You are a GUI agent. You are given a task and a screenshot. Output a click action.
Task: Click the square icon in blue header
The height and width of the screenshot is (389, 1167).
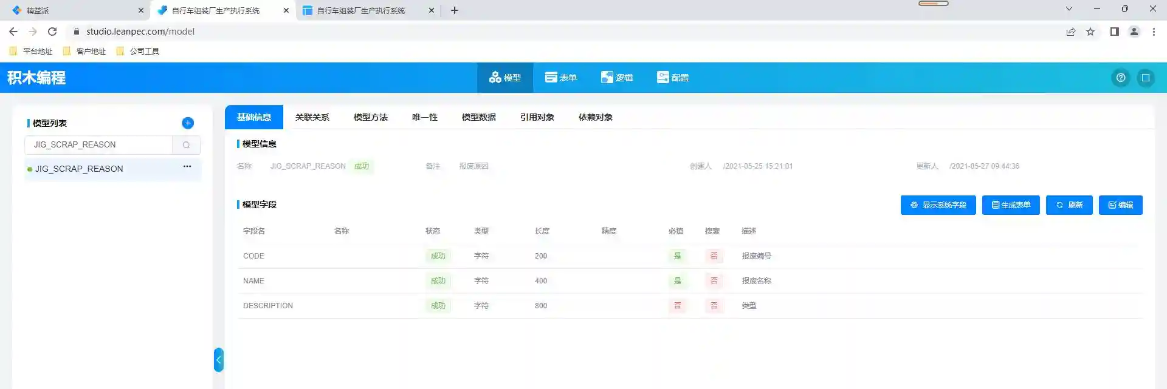click(1145, 78)
